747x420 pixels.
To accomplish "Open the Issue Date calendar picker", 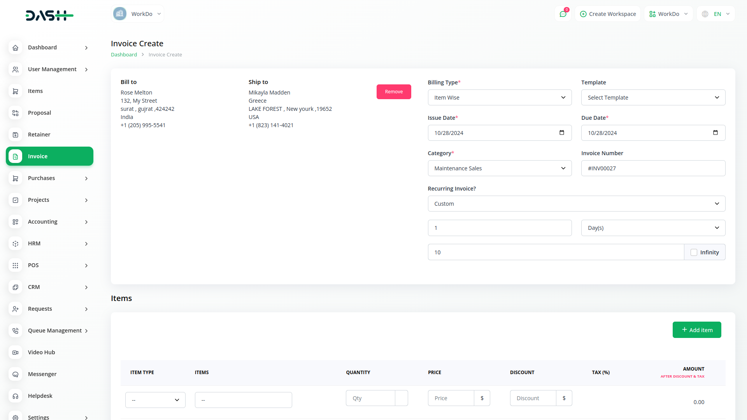I will tap(561, 133).
